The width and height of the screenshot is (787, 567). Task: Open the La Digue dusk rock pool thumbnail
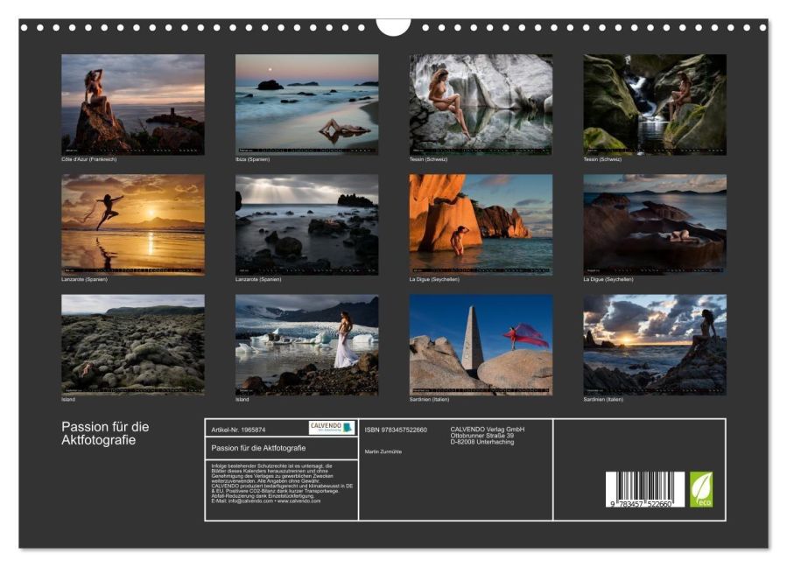[655, 224]
